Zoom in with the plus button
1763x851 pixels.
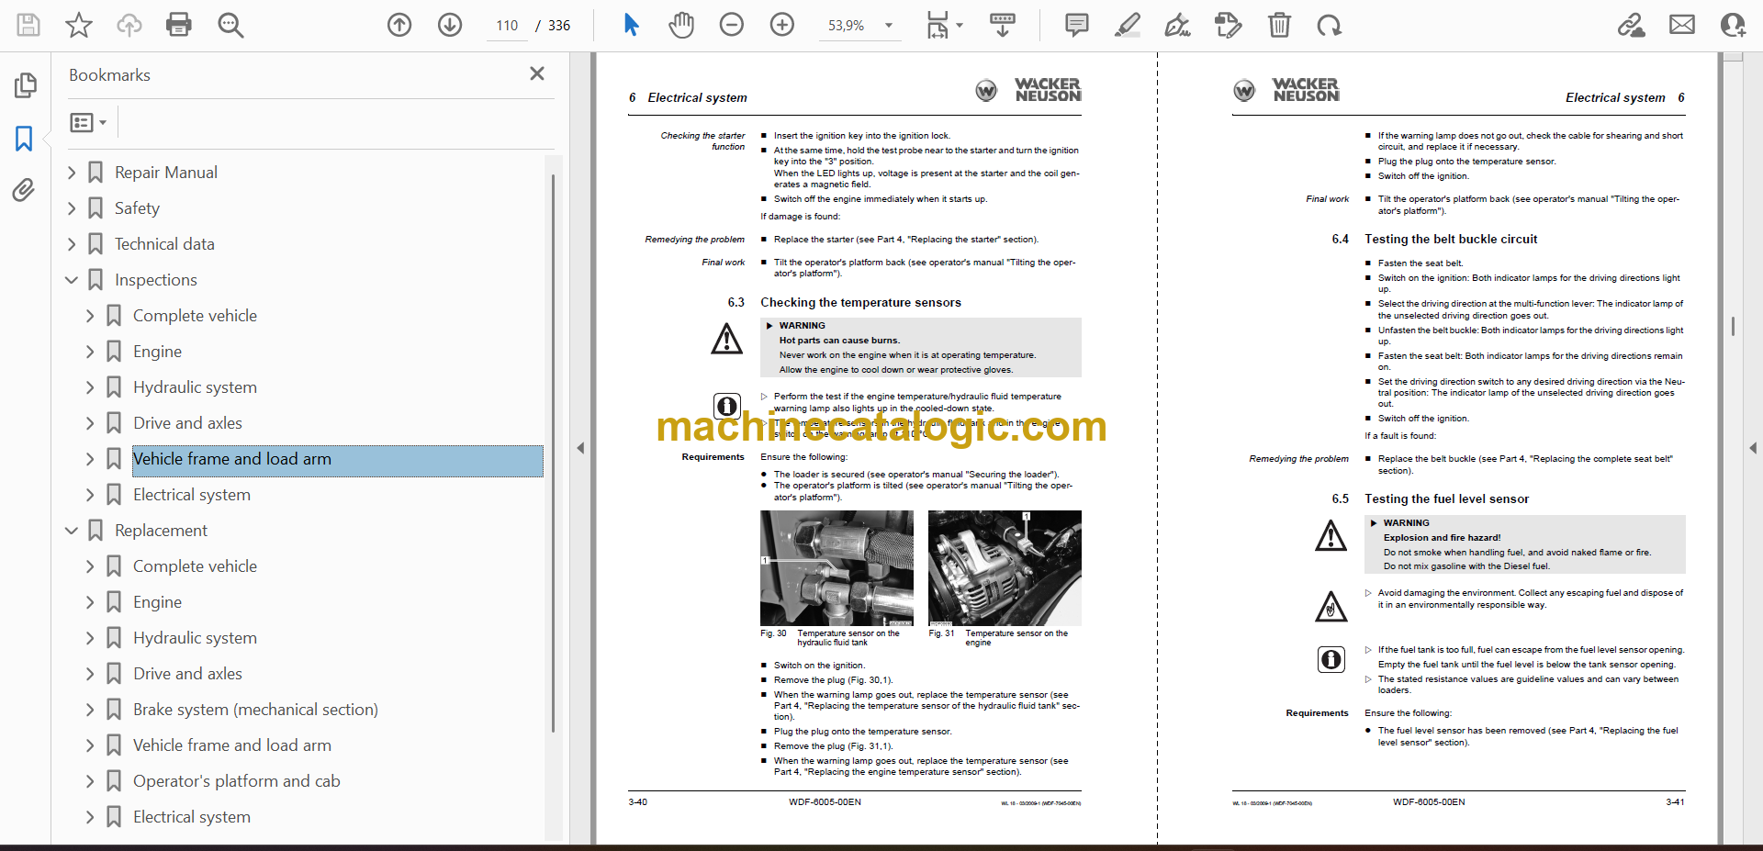(782, 25)
